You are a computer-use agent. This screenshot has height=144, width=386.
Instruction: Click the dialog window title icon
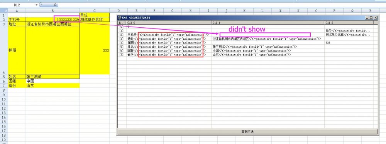119,18
